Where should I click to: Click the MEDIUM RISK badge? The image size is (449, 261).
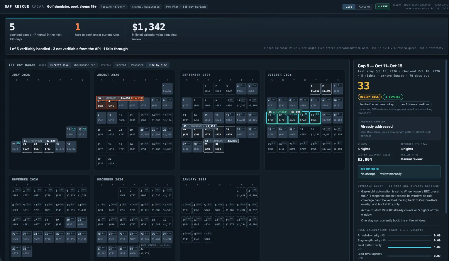(369, 97)
